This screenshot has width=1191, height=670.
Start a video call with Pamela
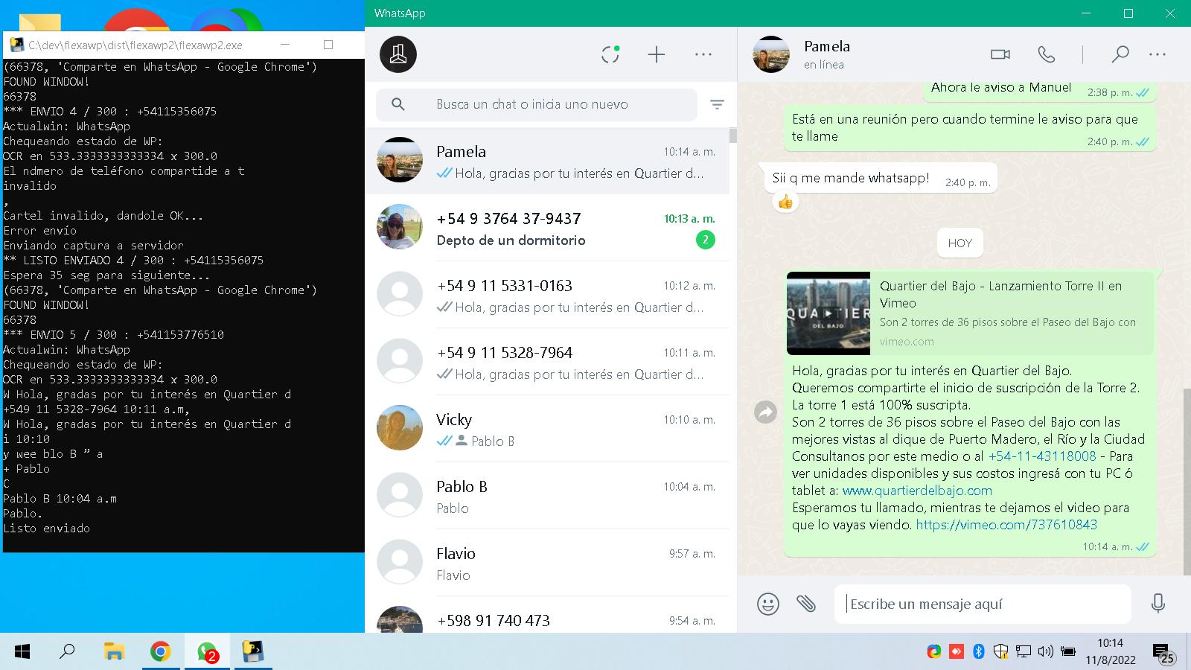[1000, 54]
